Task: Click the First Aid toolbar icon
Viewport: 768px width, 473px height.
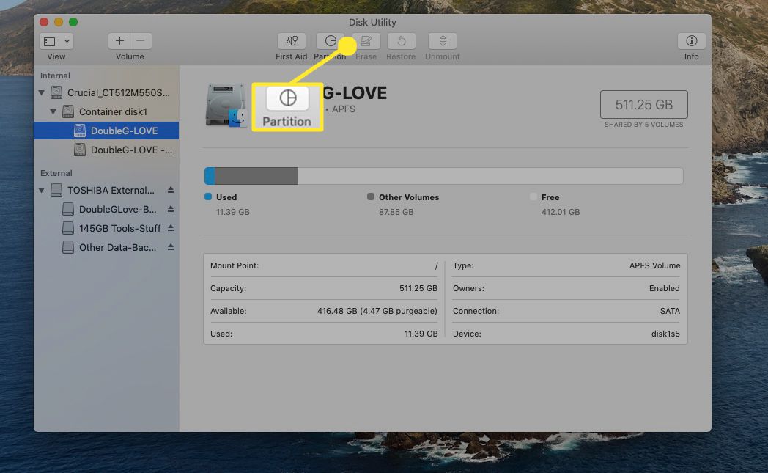Action: click(x=291, y=42)
